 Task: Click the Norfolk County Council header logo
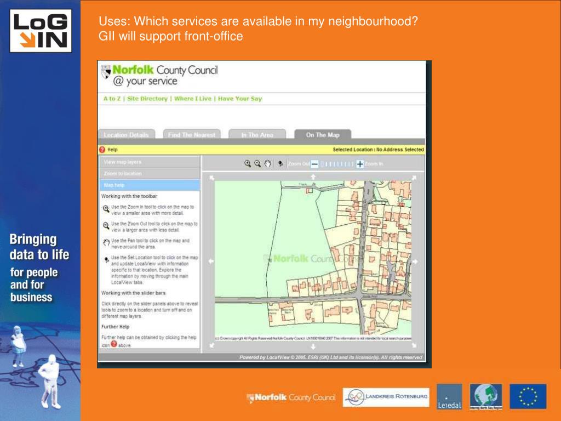click(159, 76)
